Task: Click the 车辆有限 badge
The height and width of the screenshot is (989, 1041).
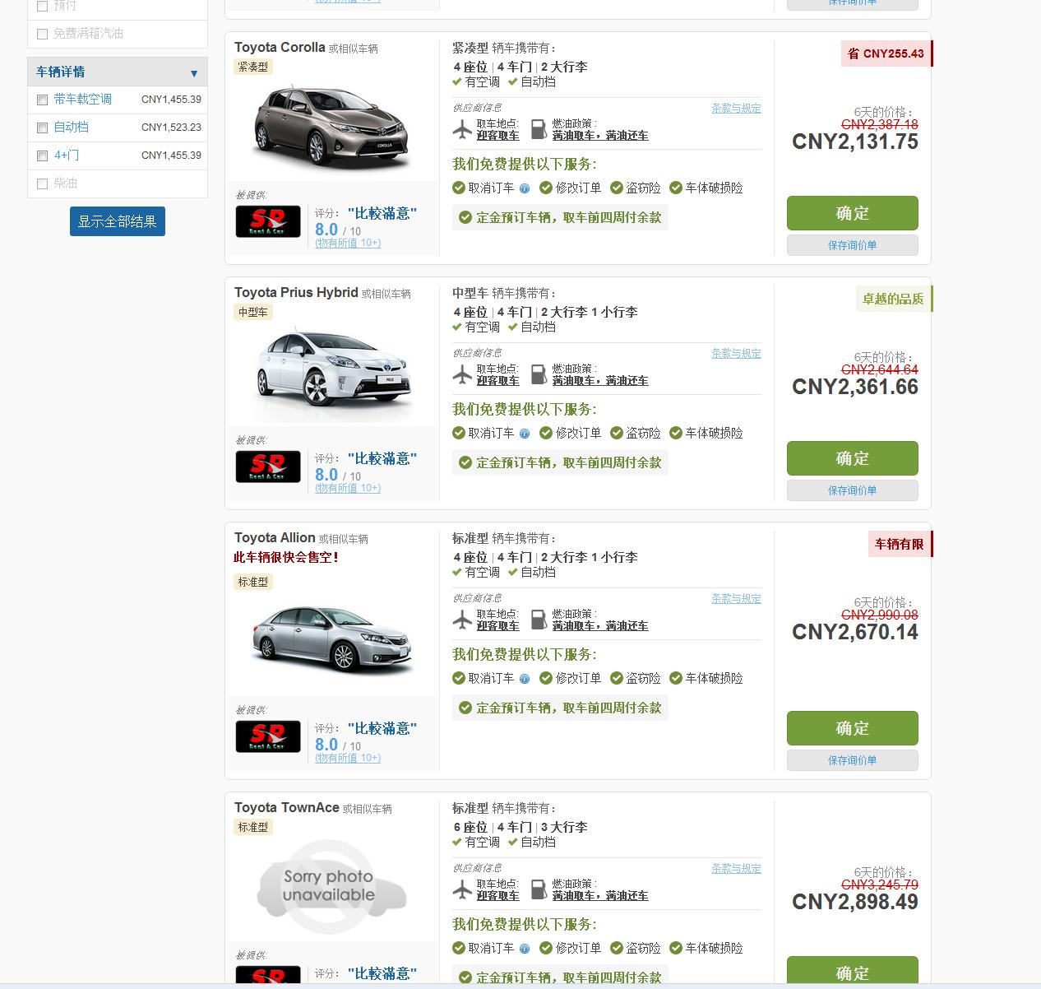Action: pyautogui.click(x=900, y=544)
